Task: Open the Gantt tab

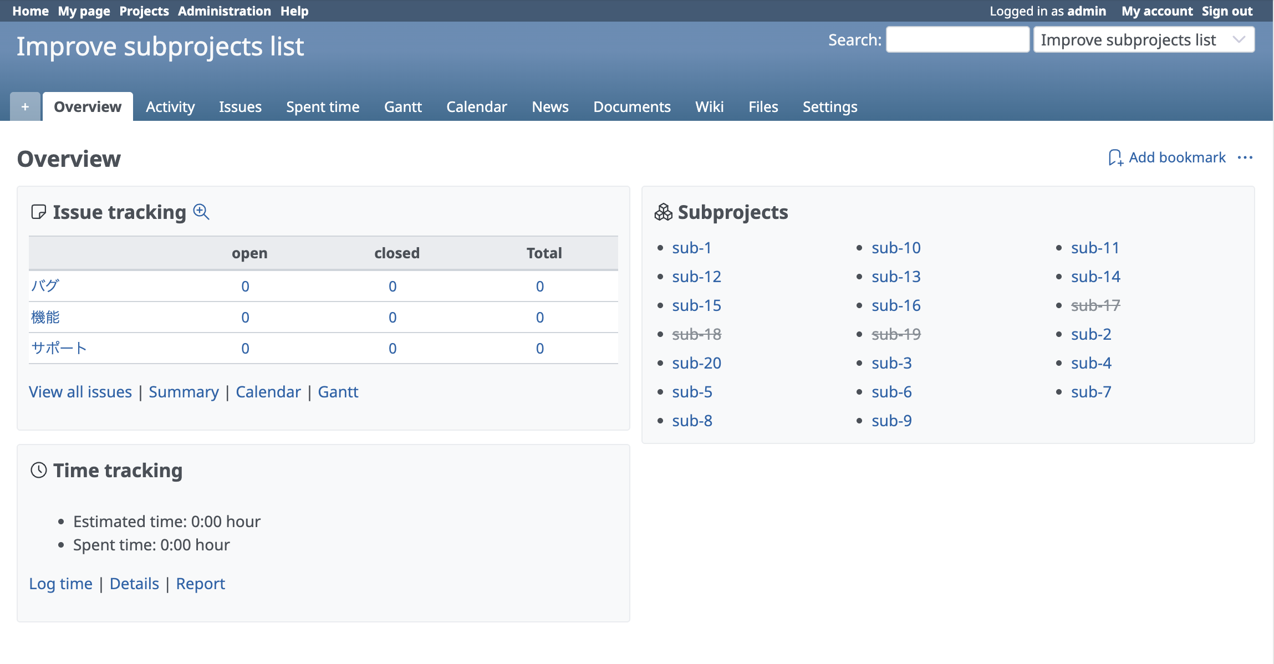Action: click(403, 107)
